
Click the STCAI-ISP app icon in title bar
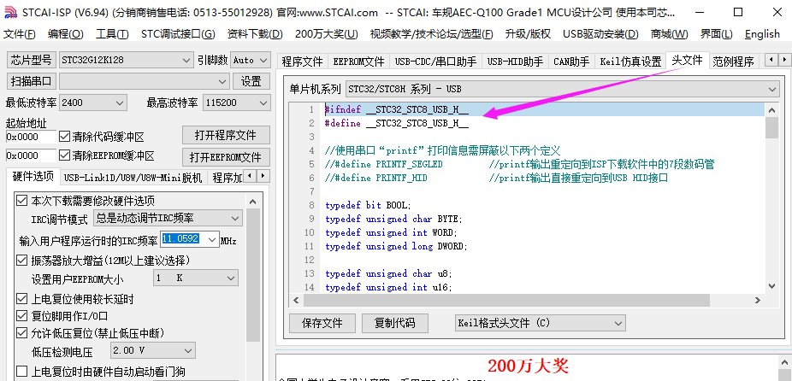10,13
